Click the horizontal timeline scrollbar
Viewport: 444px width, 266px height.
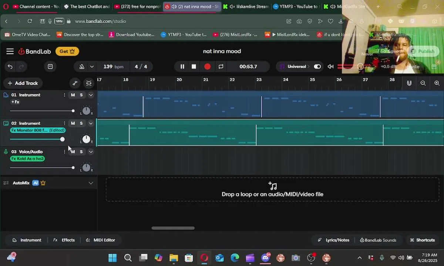173,228
